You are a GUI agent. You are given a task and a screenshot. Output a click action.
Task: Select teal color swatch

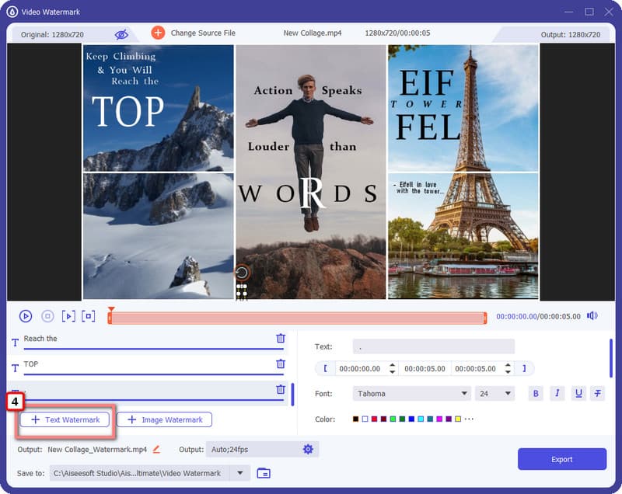(430, 419)
